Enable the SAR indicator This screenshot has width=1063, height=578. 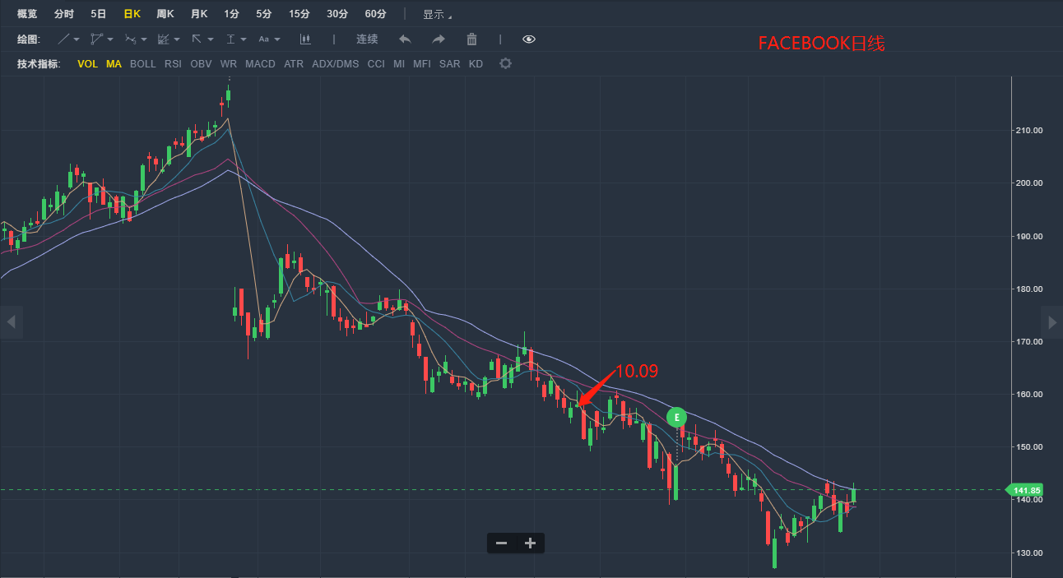point(450,64)
